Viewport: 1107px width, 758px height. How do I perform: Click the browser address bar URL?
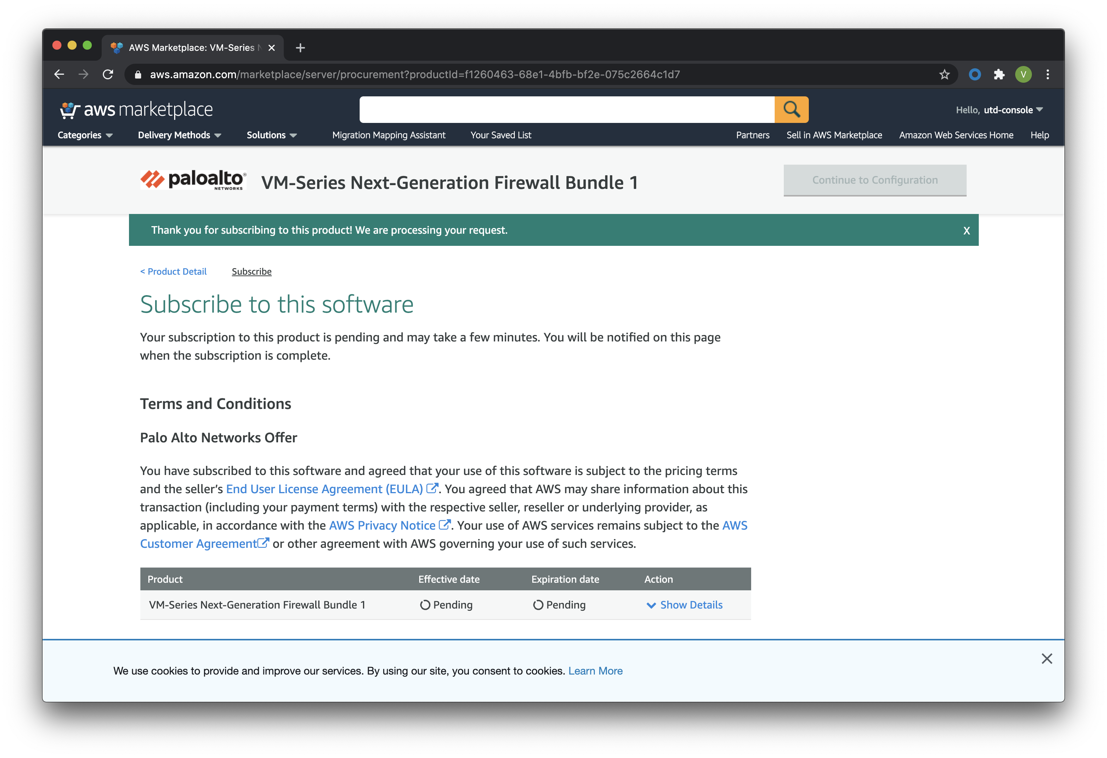pos(414,75)
